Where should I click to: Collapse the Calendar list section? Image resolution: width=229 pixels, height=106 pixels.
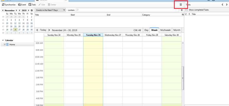tap(3, 40)
